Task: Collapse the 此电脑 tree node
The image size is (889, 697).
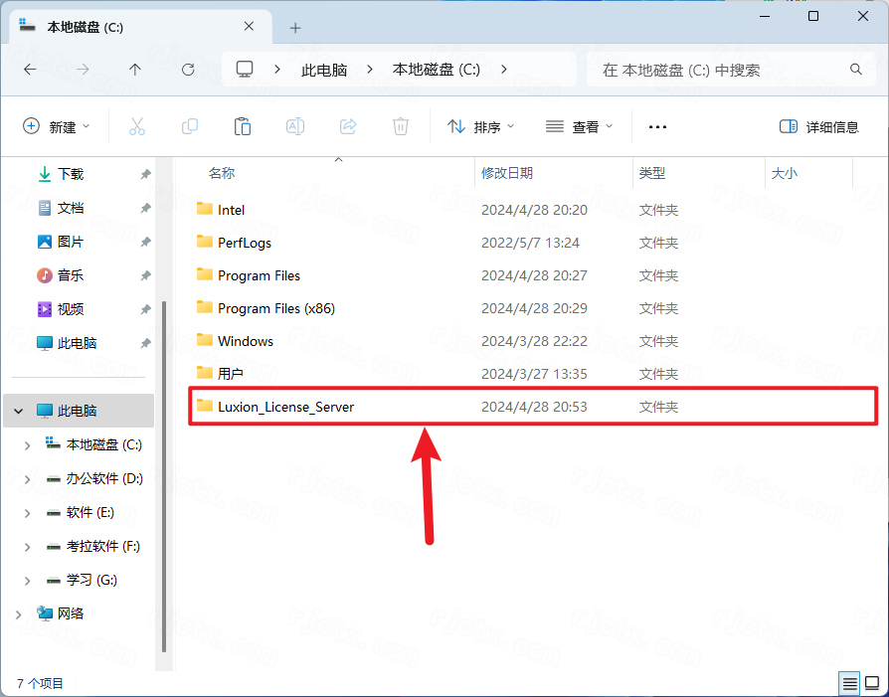Action: point(19,411)
